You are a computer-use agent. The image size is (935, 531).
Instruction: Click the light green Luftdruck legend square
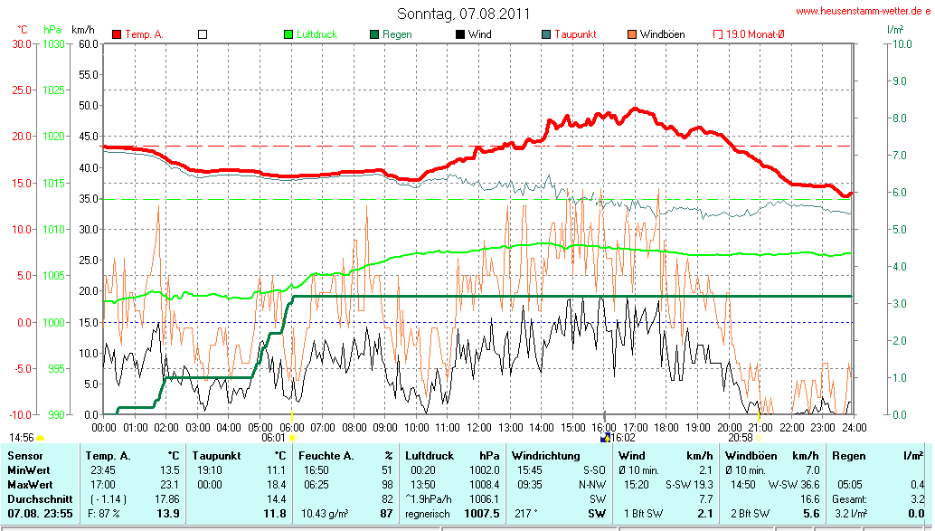tap(289, 34)
